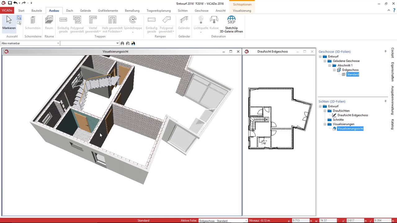
Task: Select Draufsicht Erdgeschoss in Sichten tree
Action: pos(353,115)
